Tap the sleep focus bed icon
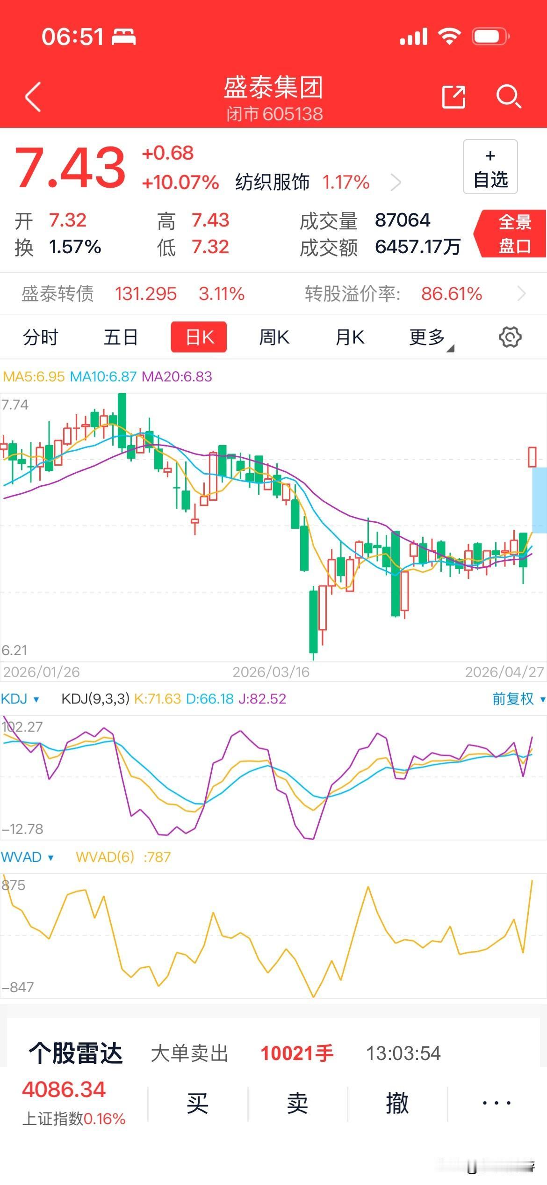This screenshot has height=1185, width=547. click(124, 37)
